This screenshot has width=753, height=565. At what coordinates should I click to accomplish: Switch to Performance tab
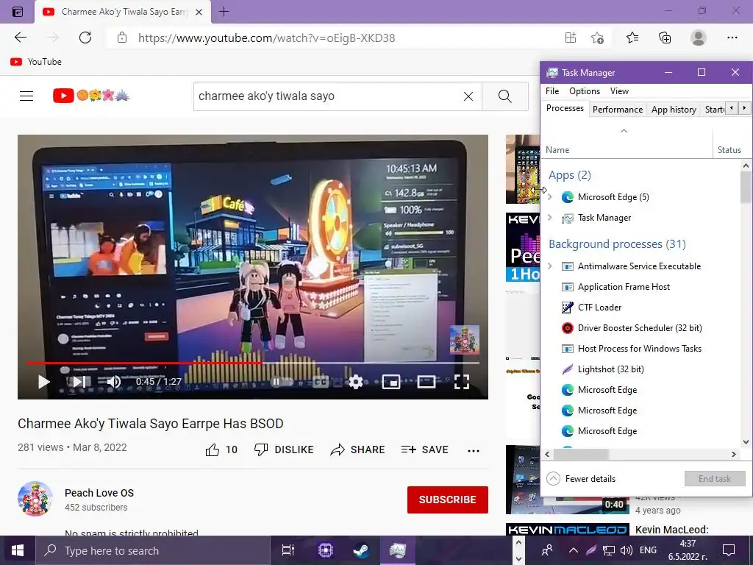tap(618, 109)
